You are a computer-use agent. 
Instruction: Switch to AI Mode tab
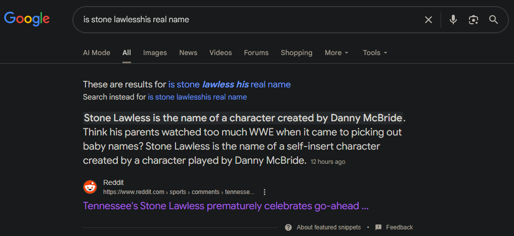tap(96, 53)
